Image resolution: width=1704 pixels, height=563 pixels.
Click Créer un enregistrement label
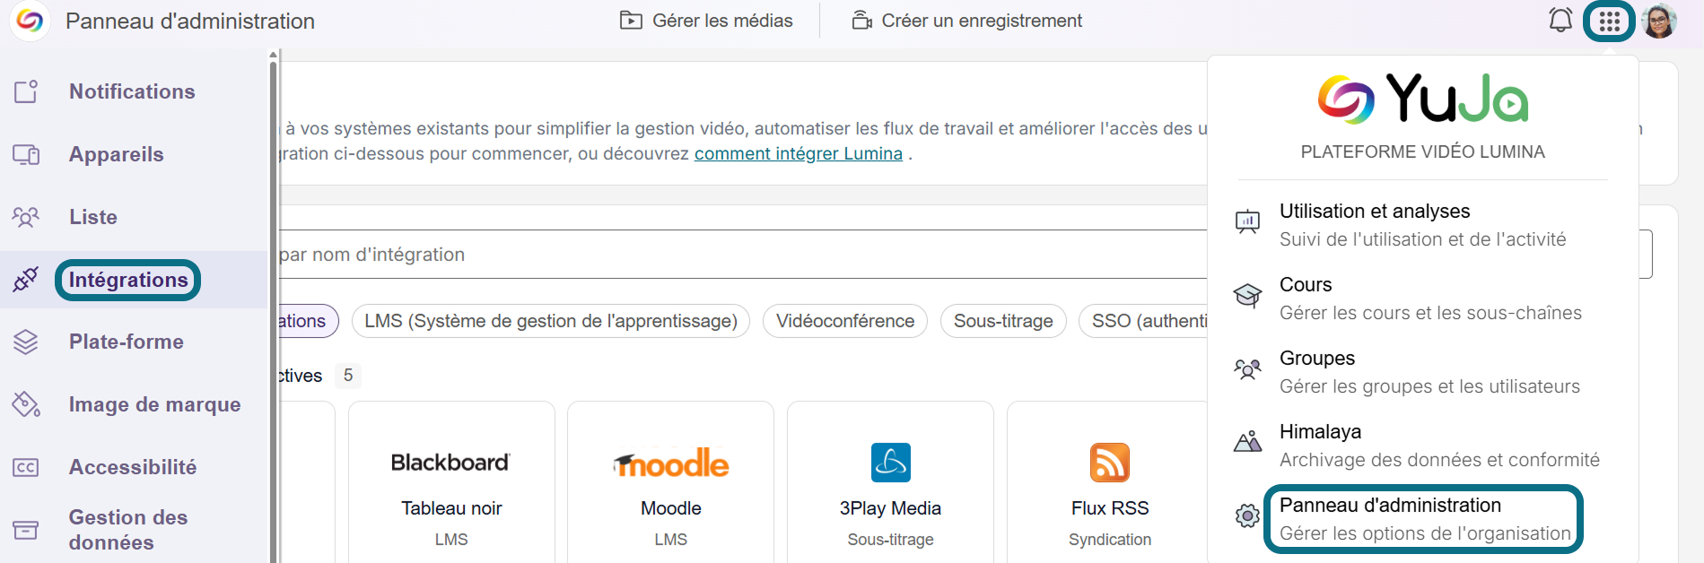point(982,20)
